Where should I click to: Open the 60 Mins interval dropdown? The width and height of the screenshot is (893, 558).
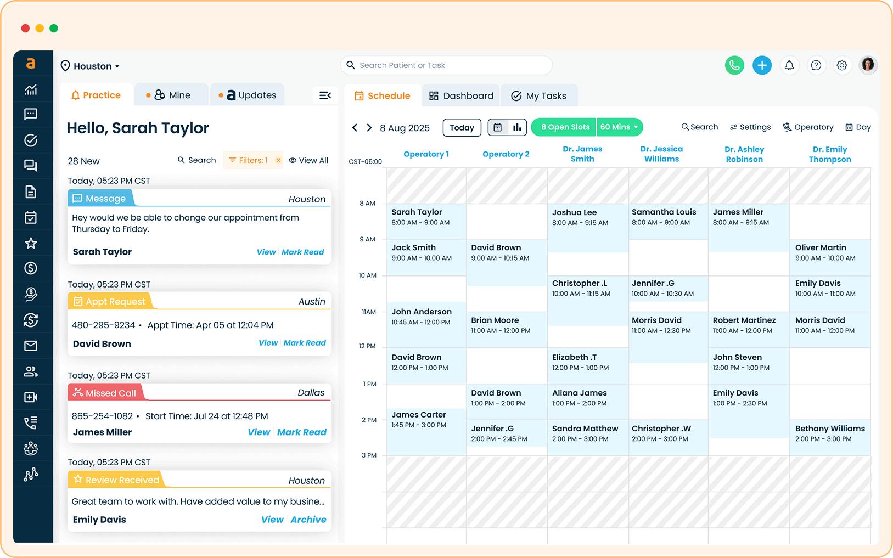pyautogui.click(x=619, y=127)
